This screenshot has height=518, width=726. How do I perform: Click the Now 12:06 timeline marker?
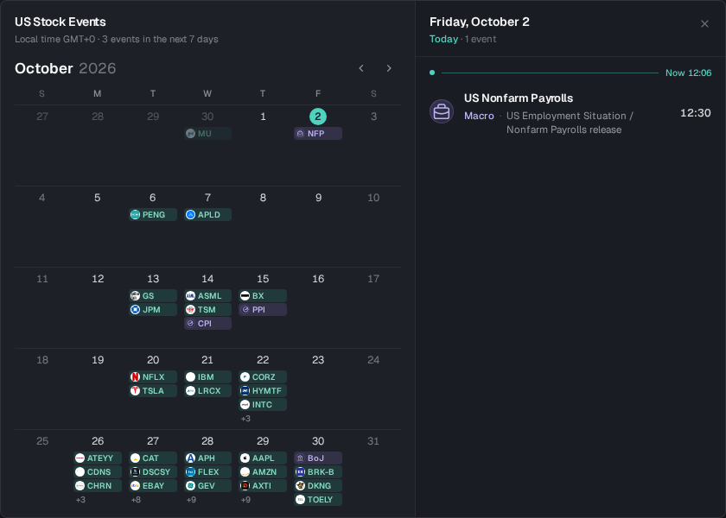point(688,73)
